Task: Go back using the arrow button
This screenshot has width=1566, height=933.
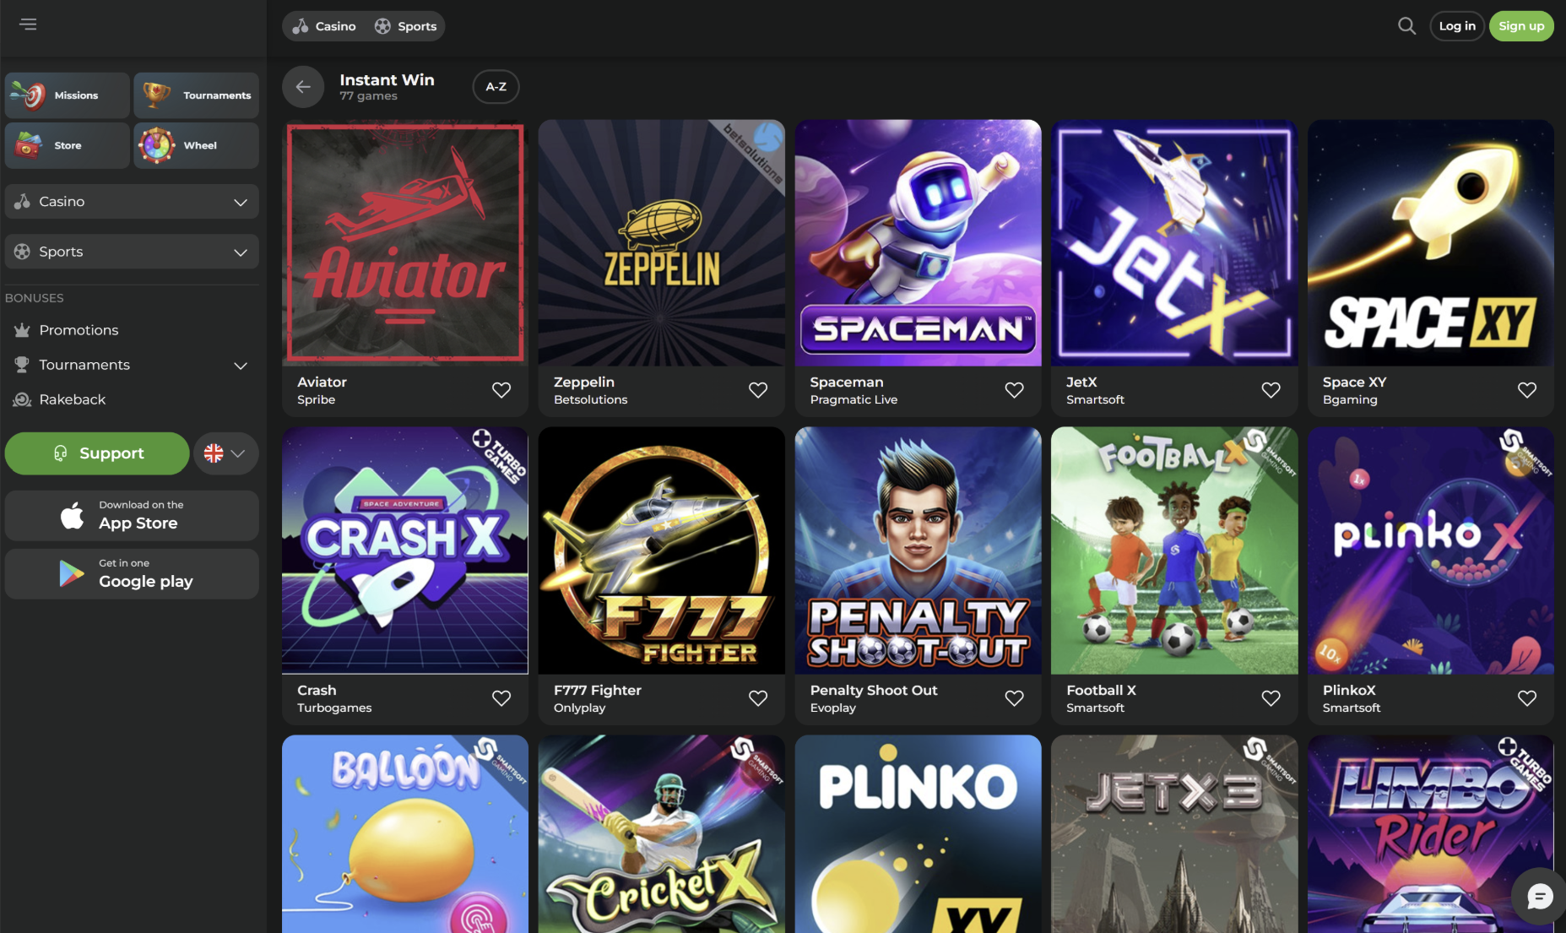Action: coord(303,87)
